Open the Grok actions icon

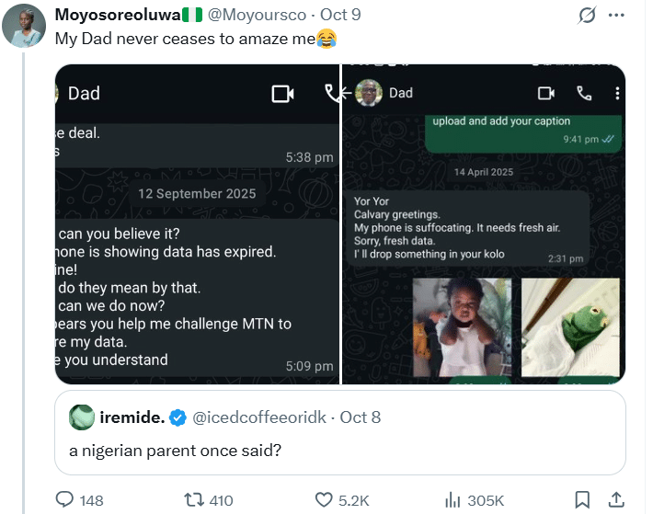[x=585, y=15]
